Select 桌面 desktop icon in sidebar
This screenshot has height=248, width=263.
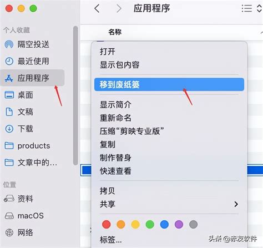coord(9,95)
